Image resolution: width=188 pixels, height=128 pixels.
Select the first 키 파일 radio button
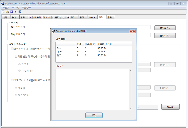(20, 64)
